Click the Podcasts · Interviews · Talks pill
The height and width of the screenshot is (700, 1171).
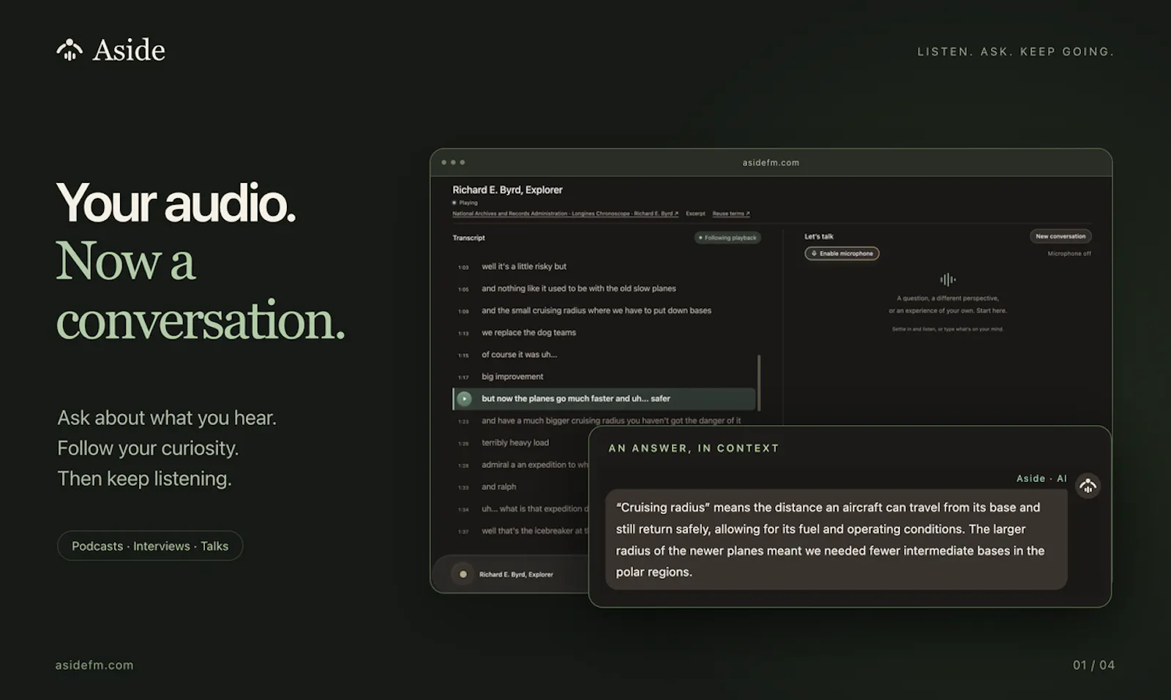[x=150, y=546]
